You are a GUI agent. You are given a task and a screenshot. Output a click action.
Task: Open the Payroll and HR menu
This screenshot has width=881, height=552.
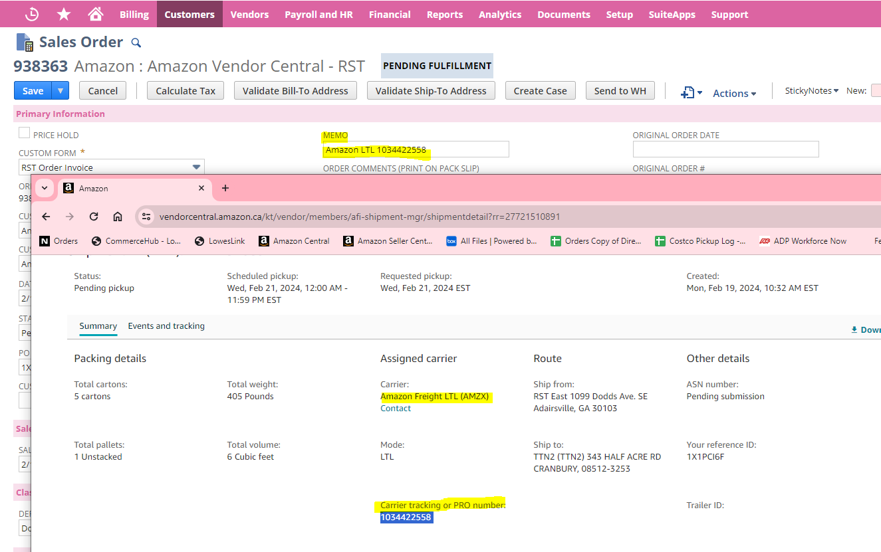click(x=318, y=14)
